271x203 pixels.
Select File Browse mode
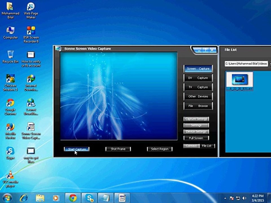(x=198, y=106)
